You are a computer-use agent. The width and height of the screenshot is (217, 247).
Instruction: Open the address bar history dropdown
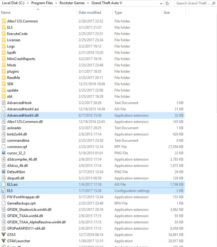pyautogui.click(x=161, y=4)
